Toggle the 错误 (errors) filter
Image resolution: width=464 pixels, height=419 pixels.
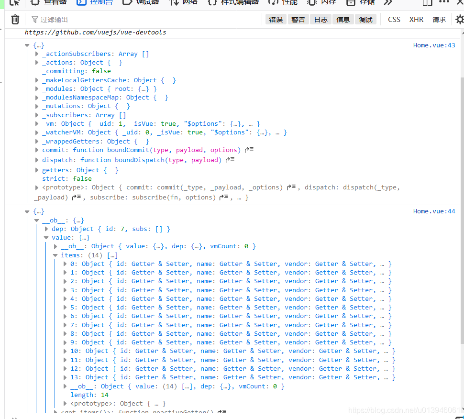(276, 20)
